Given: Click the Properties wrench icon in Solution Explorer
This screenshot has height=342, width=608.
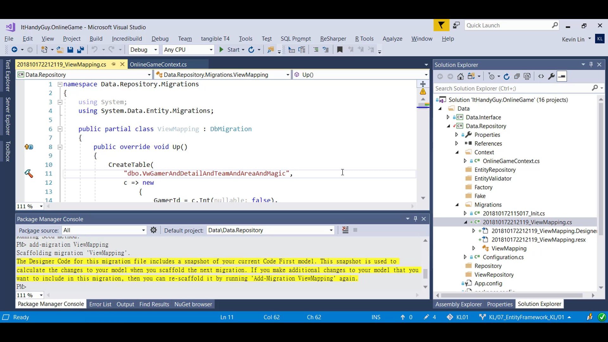Looking at the screenshot, I should point(551,76).
